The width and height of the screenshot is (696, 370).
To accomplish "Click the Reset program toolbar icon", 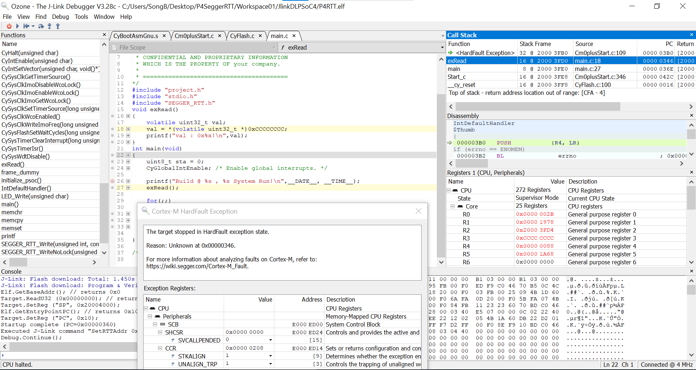I will point(26,26).
